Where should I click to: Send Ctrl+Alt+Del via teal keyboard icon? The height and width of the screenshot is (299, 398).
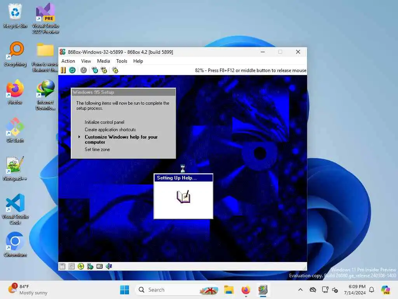click(95, 70)
